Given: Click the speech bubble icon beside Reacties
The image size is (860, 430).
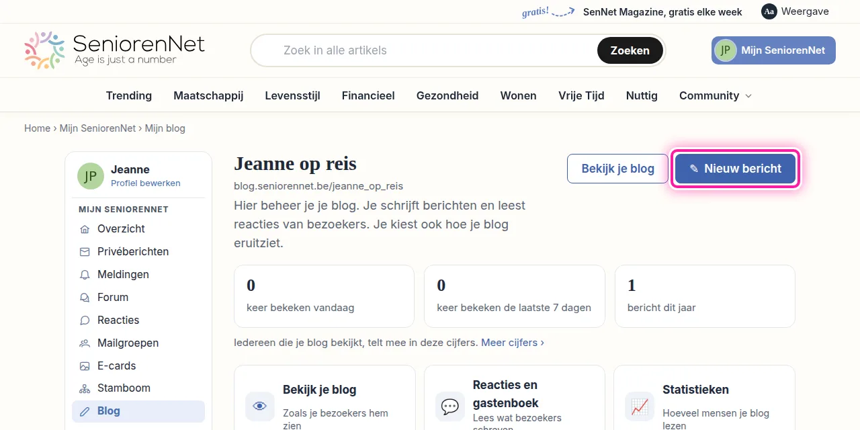Looking at the screenshot, I should (x=85, y=320).
